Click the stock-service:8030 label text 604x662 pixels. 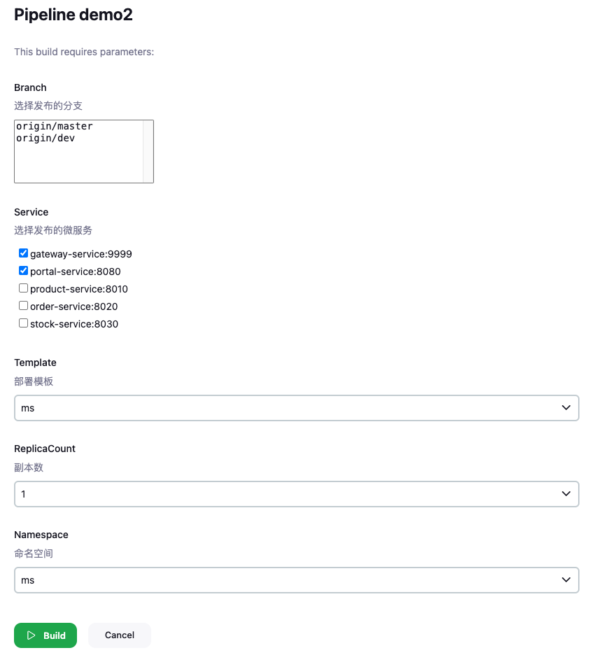point(74,324)
